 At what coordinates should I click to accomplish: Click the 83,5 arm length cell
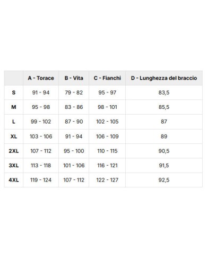[x=164, y=92]
